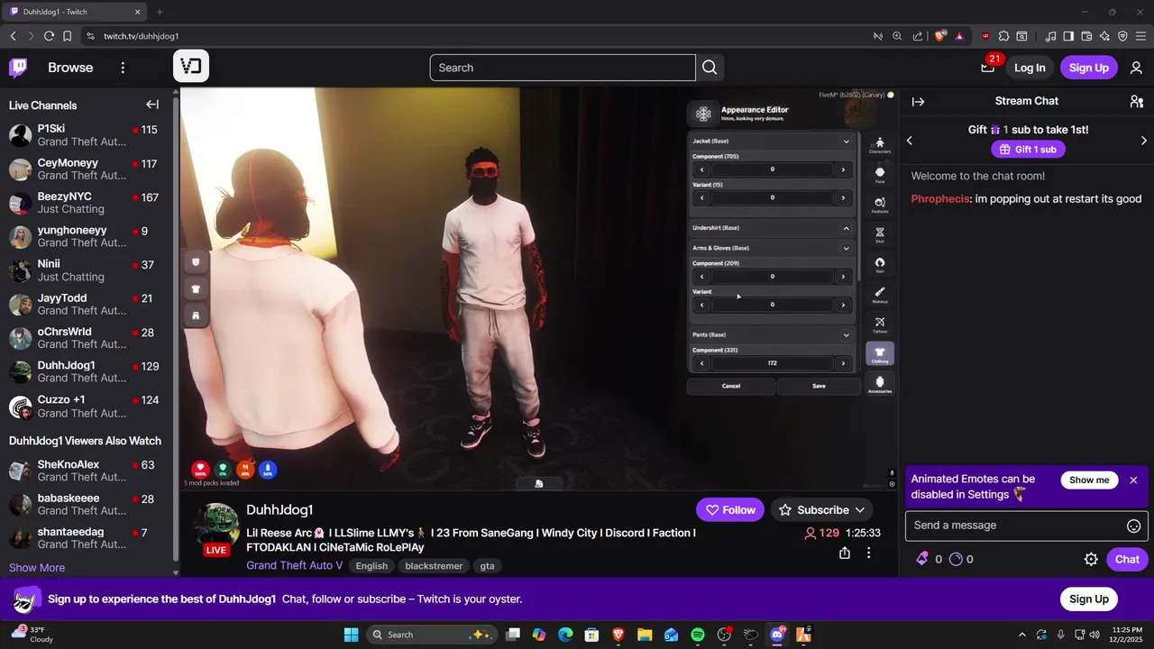This screenshot has width=1154, height=649.
Task: Select the English stream tag
Action: point(371,566)
